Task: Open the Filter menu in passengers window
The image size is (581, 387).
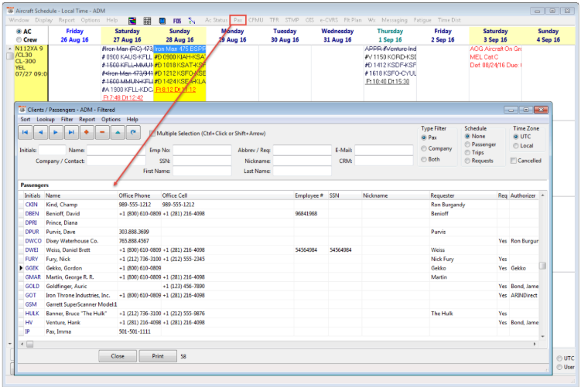Action: [67, 120]
